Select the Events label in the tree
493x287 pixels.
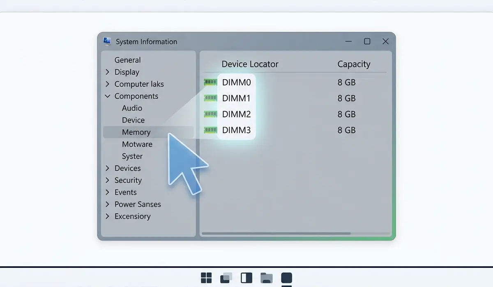click(126, 192)
